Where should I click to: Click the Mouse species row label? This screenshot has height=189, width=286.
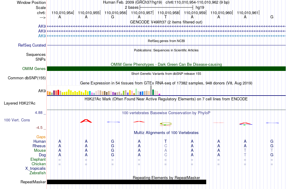40,151
